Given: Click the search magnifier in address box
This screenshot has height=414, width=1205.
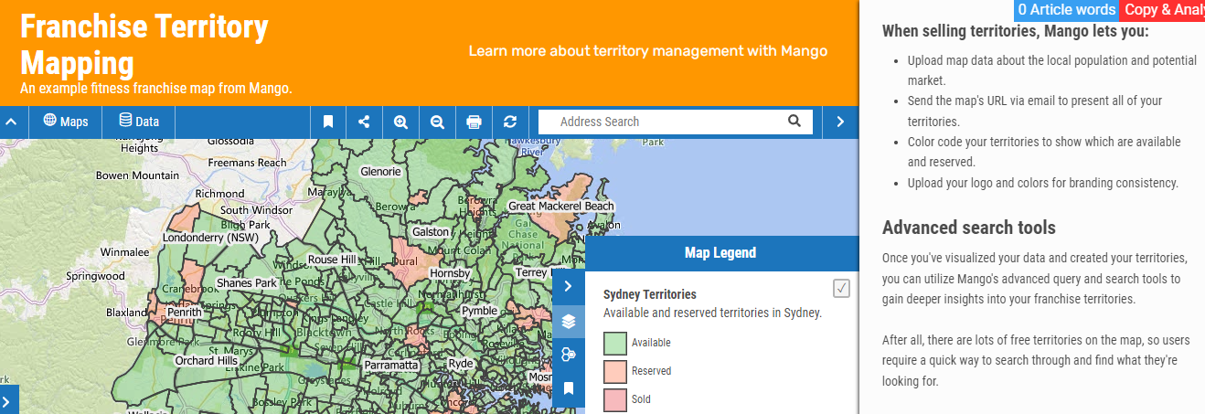Looking at the screenshot, I should pyautogui.click(x=794, y=121).
